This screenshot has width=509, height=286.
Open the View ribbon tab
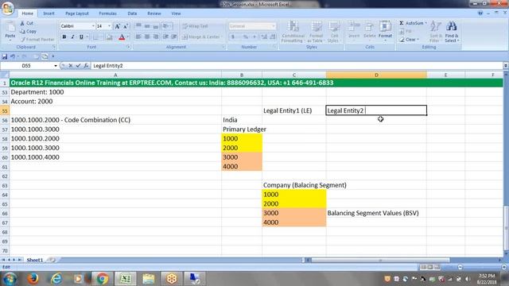click(x=176, y=14)
